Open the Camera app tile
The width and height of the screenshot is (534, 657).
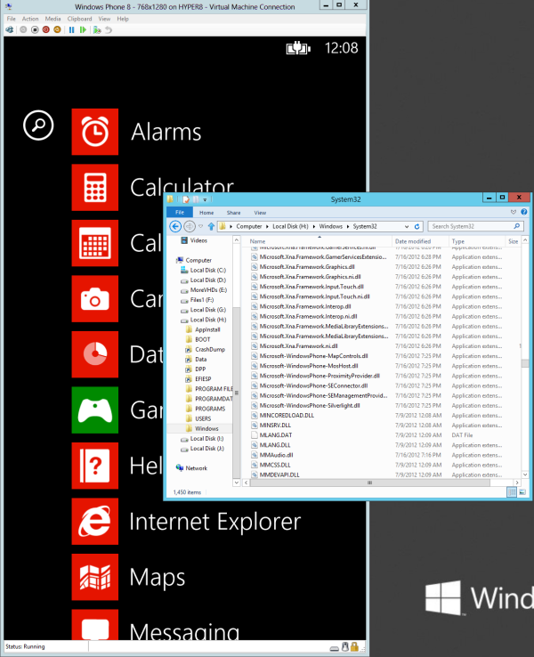pos(94,299)
